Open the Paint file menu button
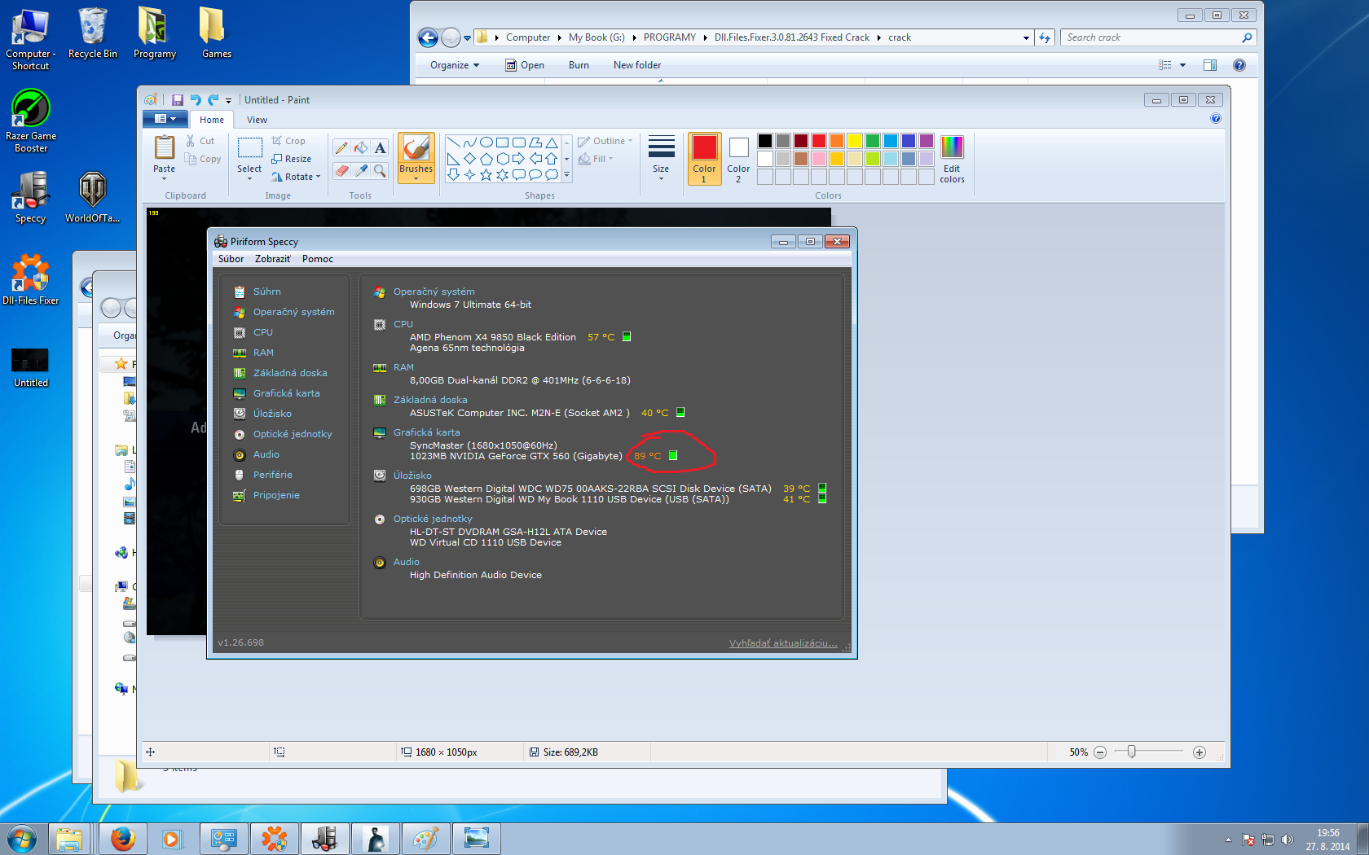The height and width of the screenshot is (855, 1369). pyautogui.click(x=165, y=119)
